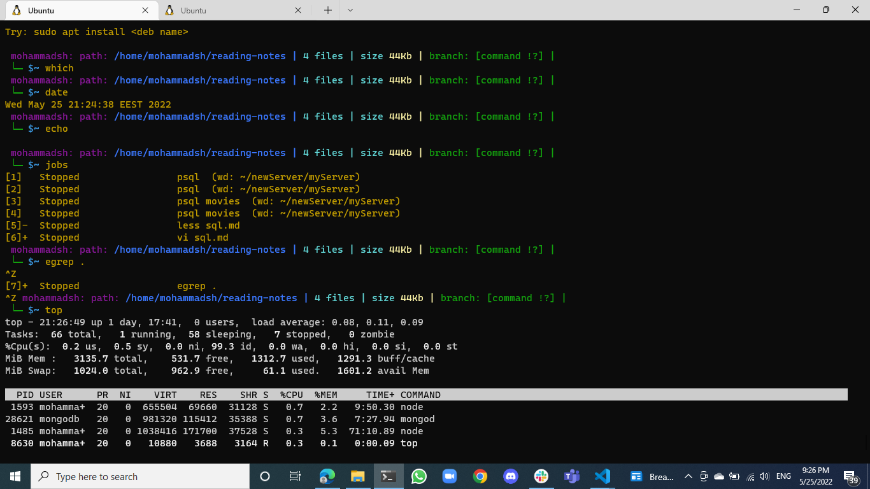Click the %CPU column header in top

tap(292, 395)
